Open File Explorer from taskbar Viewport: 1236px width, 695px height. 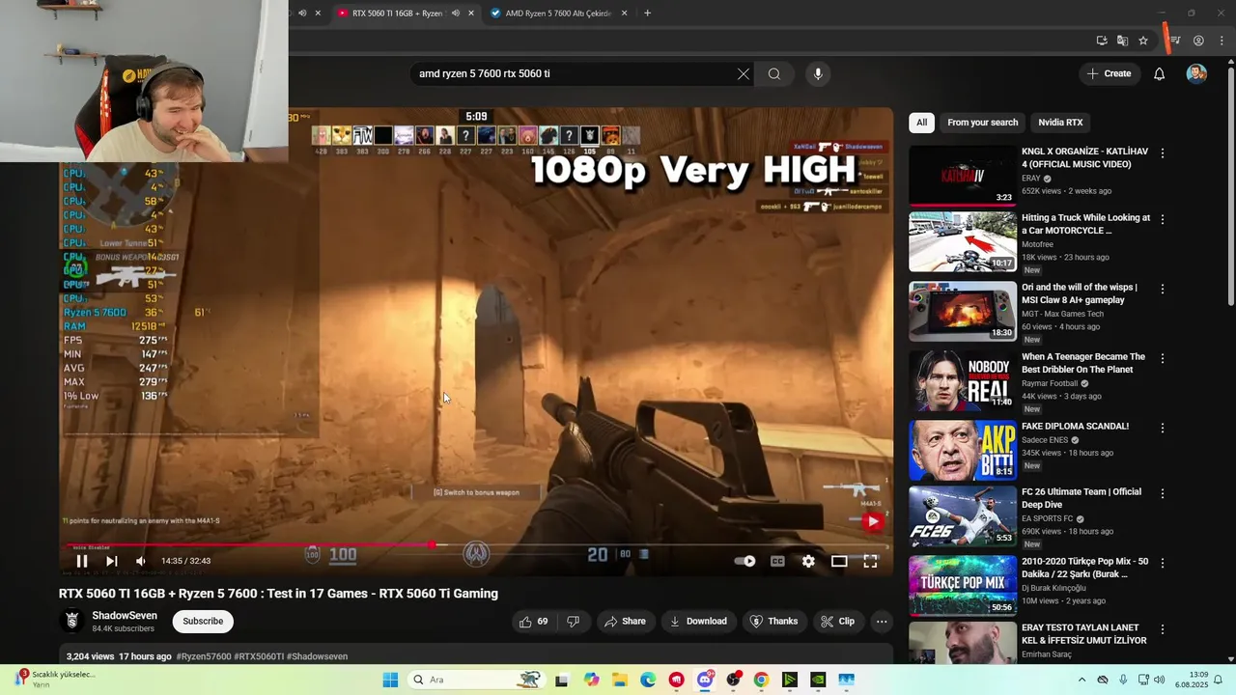[x=620, y=680]
